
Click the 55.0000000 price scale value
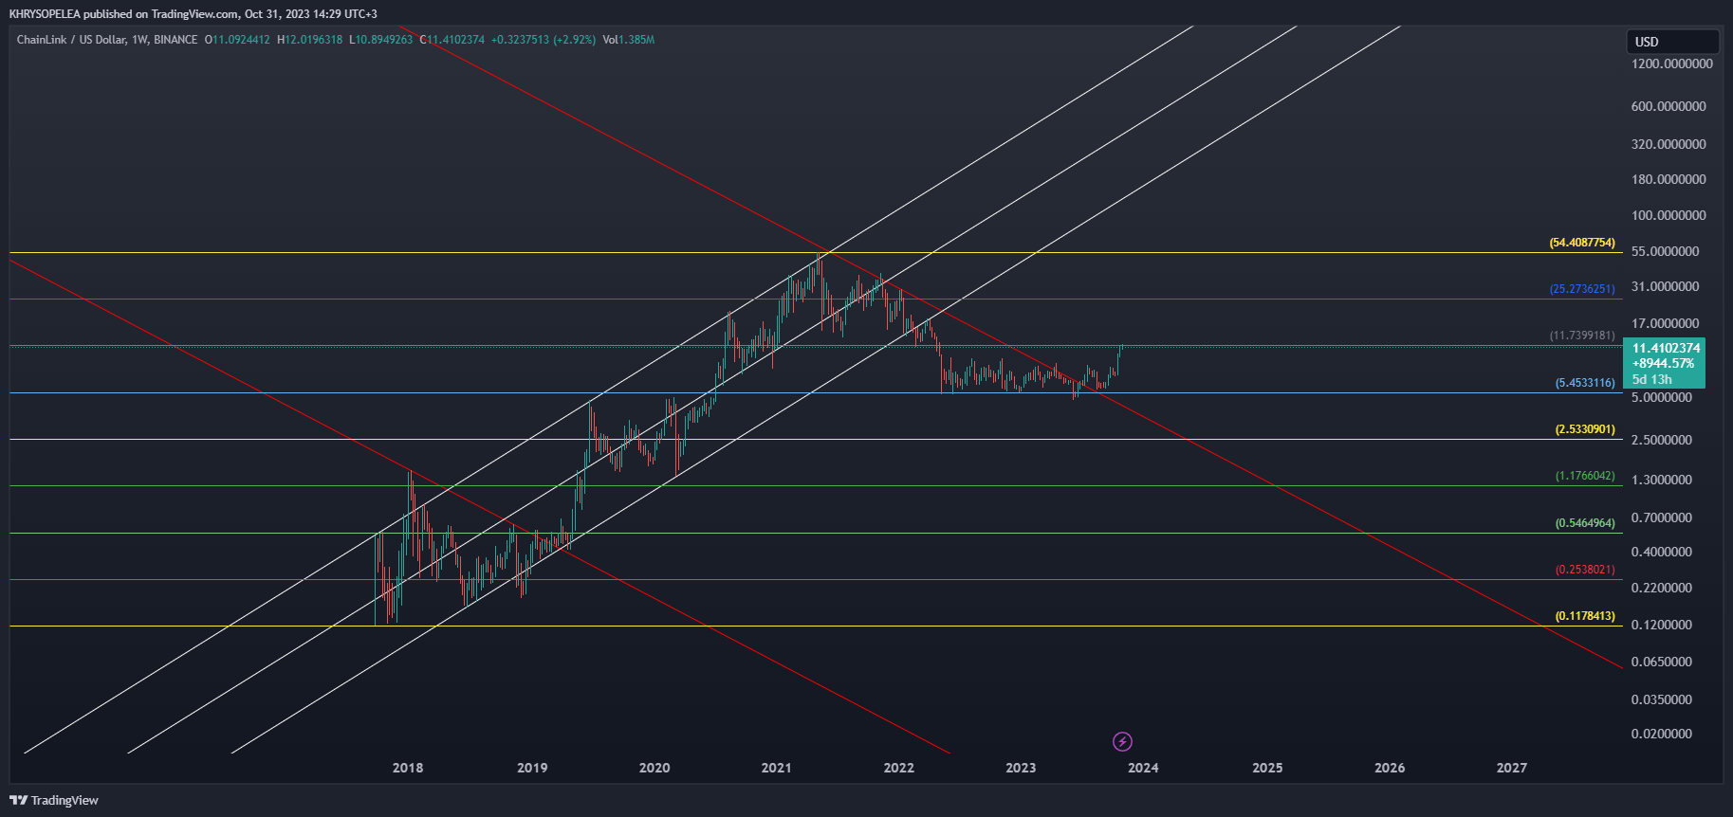pos(1665,251)
